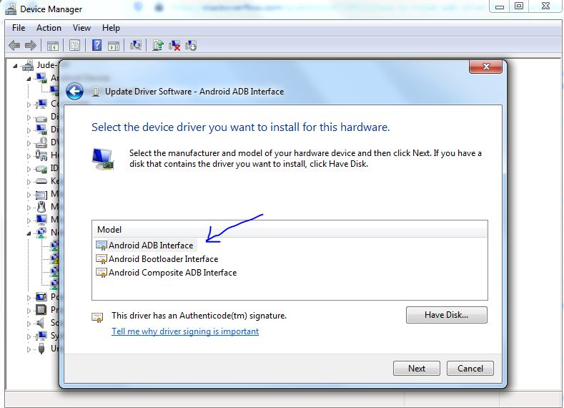Image resolution: width=564 pixels, height=408 pixels.
Task: Close the Update Driver Software dialog
Action: [x=485, y=67]
